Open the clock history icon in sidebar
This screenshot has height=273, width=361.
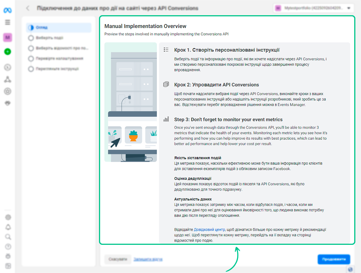pyautogui.click(x=8, y=67)
